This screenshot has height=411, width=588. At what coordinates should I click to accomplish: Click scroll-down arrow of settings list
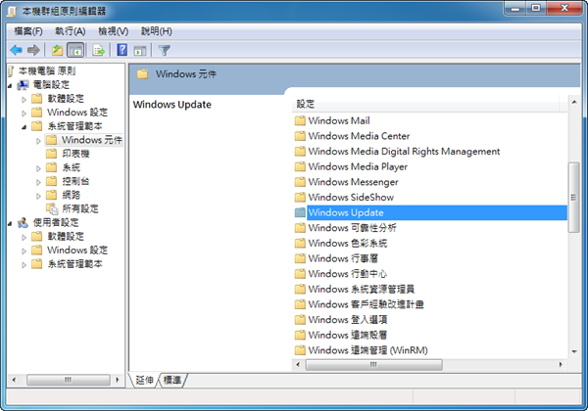[x=573, y=351]
